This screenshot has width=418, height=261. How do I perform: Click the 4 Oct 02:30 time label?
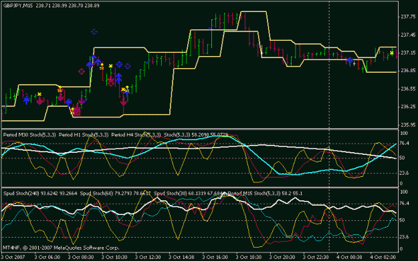coord(383,257)
